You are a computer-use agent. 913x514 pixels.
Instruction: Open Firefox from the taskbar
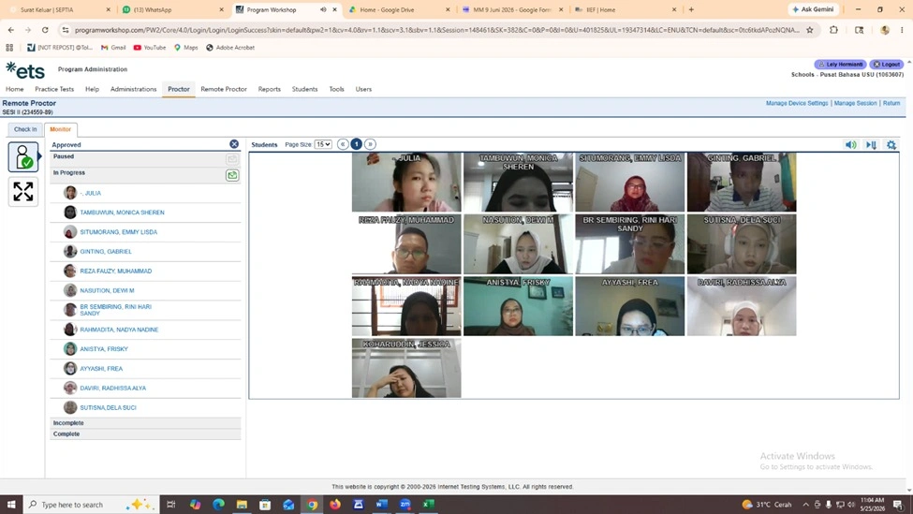(335, 504)
